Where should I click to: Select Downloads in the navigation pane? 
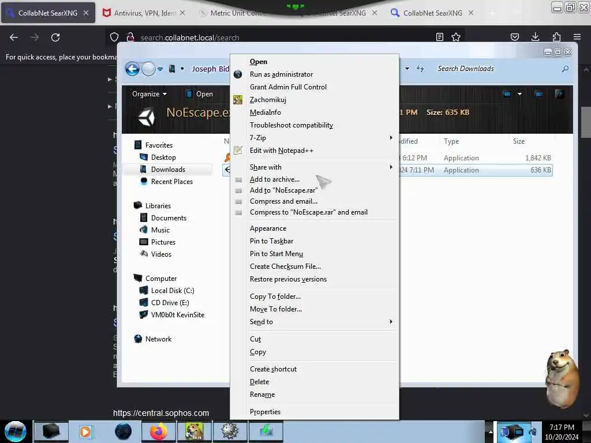coord(168,170)
